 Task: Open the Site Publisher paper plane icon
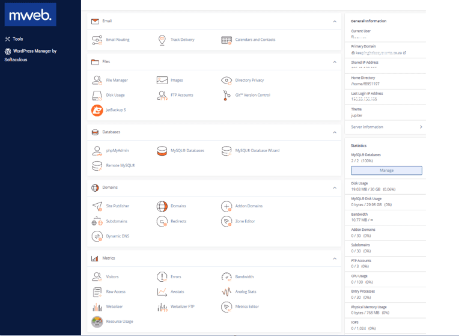pyautogui.click(x=97, y=206)
